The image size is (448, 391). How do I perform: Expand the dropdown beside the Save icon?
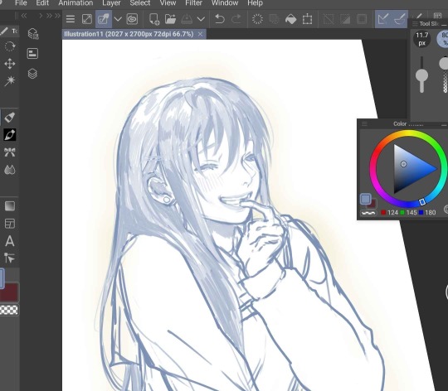pyautogui.click(x=201, y=19)
